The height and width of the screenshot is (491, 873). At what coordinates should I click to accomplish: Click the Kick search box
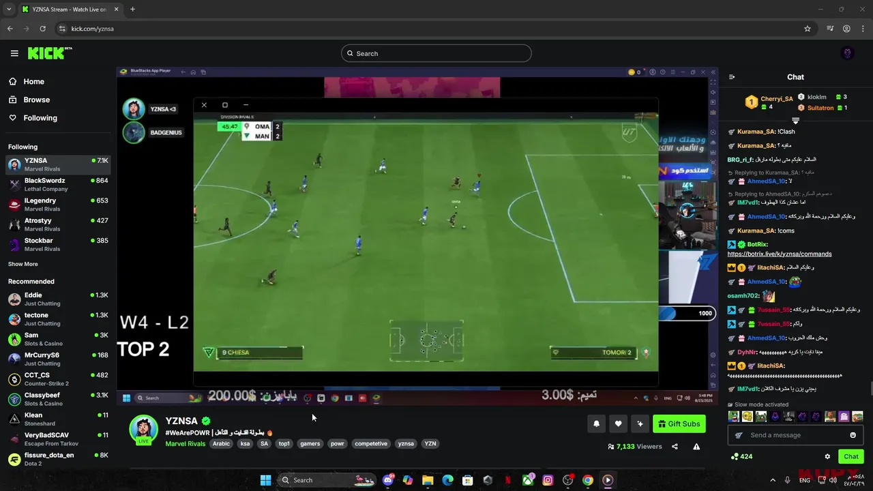pyautogui.click(x=436, y=53)
